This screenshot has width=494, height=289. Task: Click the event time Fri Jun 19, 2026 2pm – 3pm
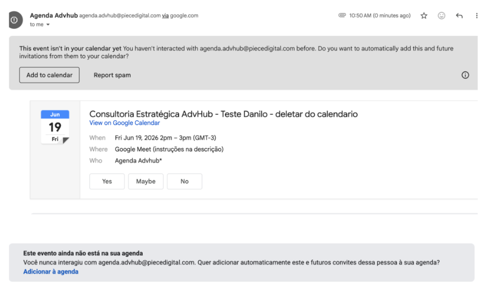click(165, 138)
